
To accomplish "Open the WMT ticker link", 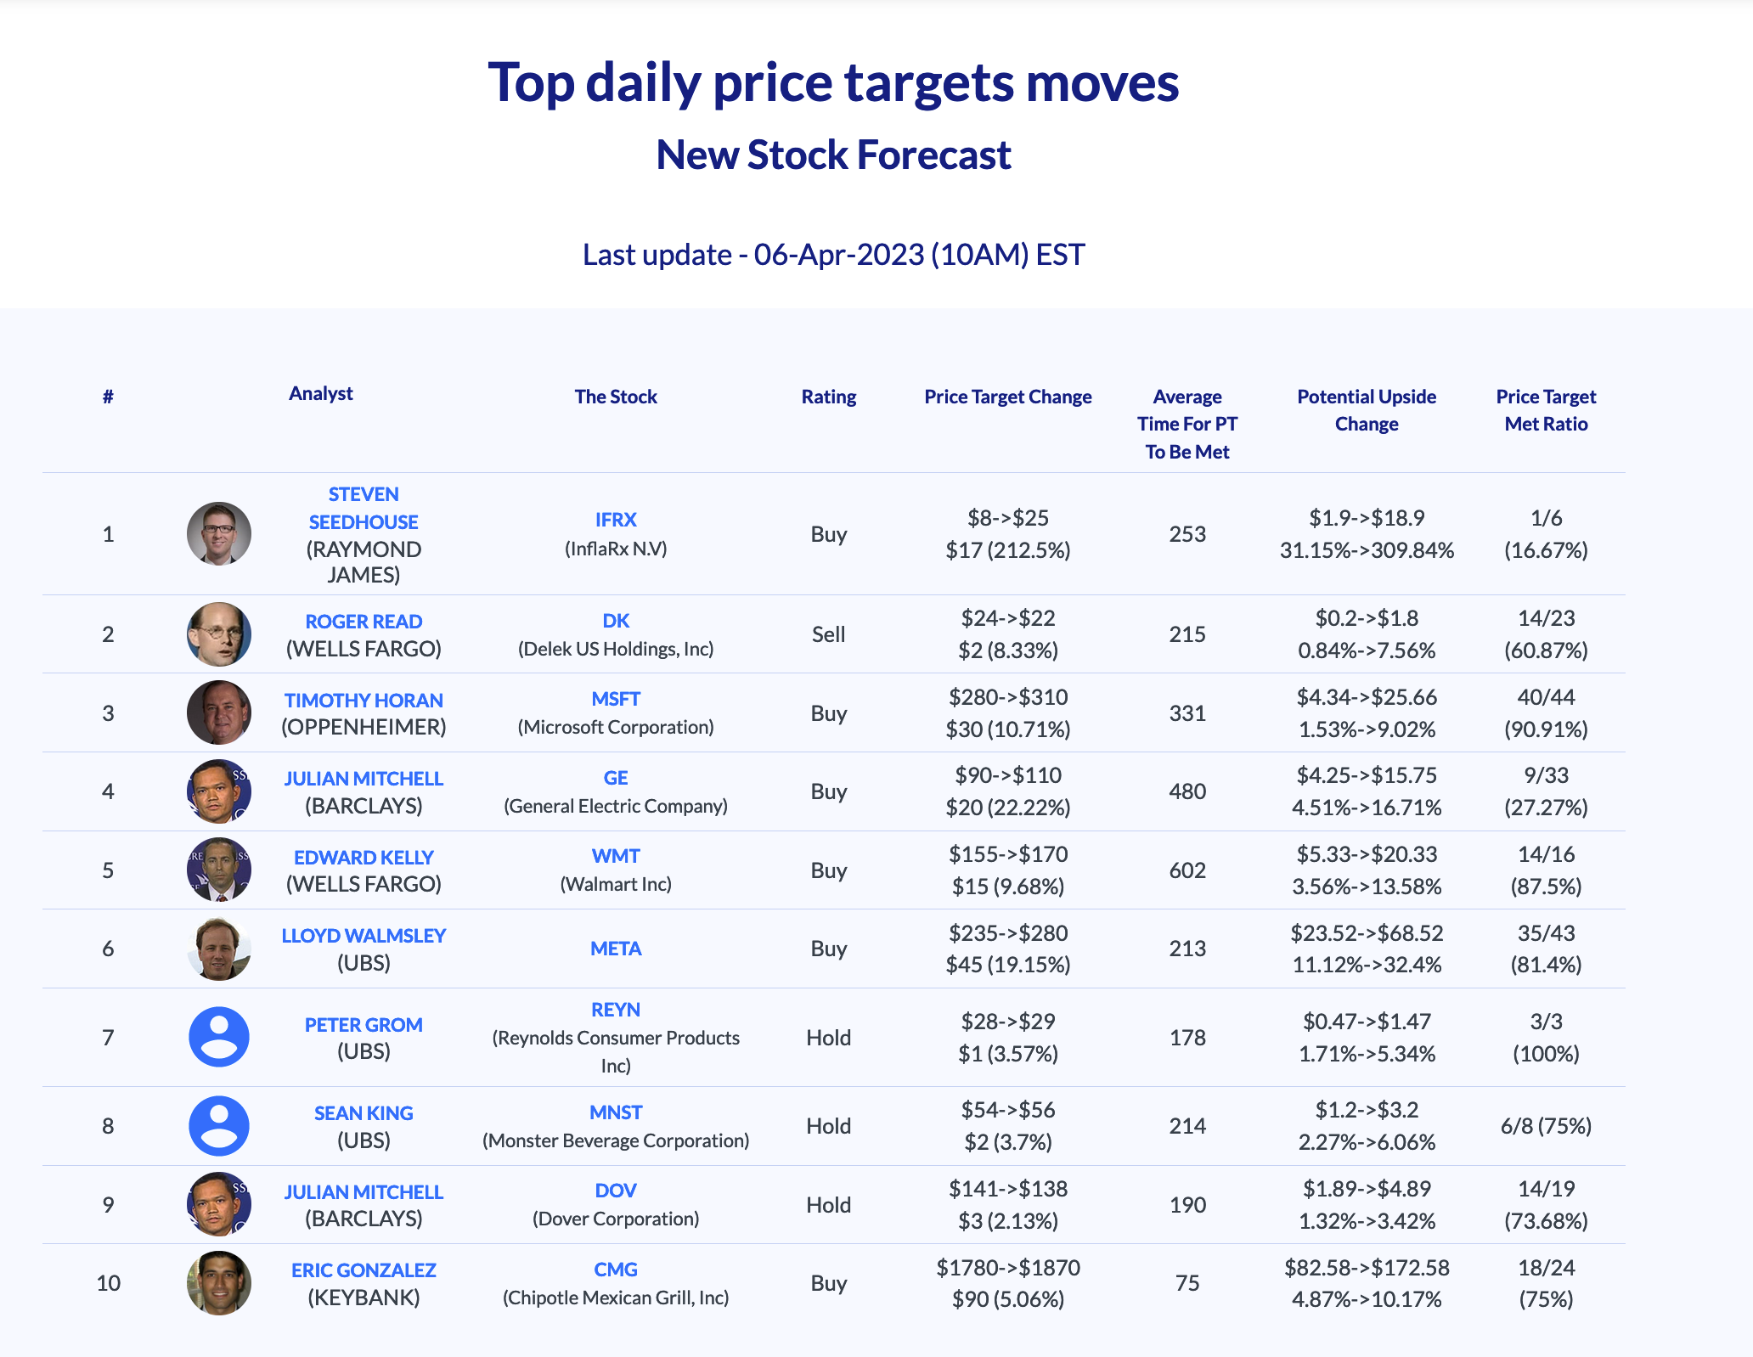I will click(x=616, y=856).
